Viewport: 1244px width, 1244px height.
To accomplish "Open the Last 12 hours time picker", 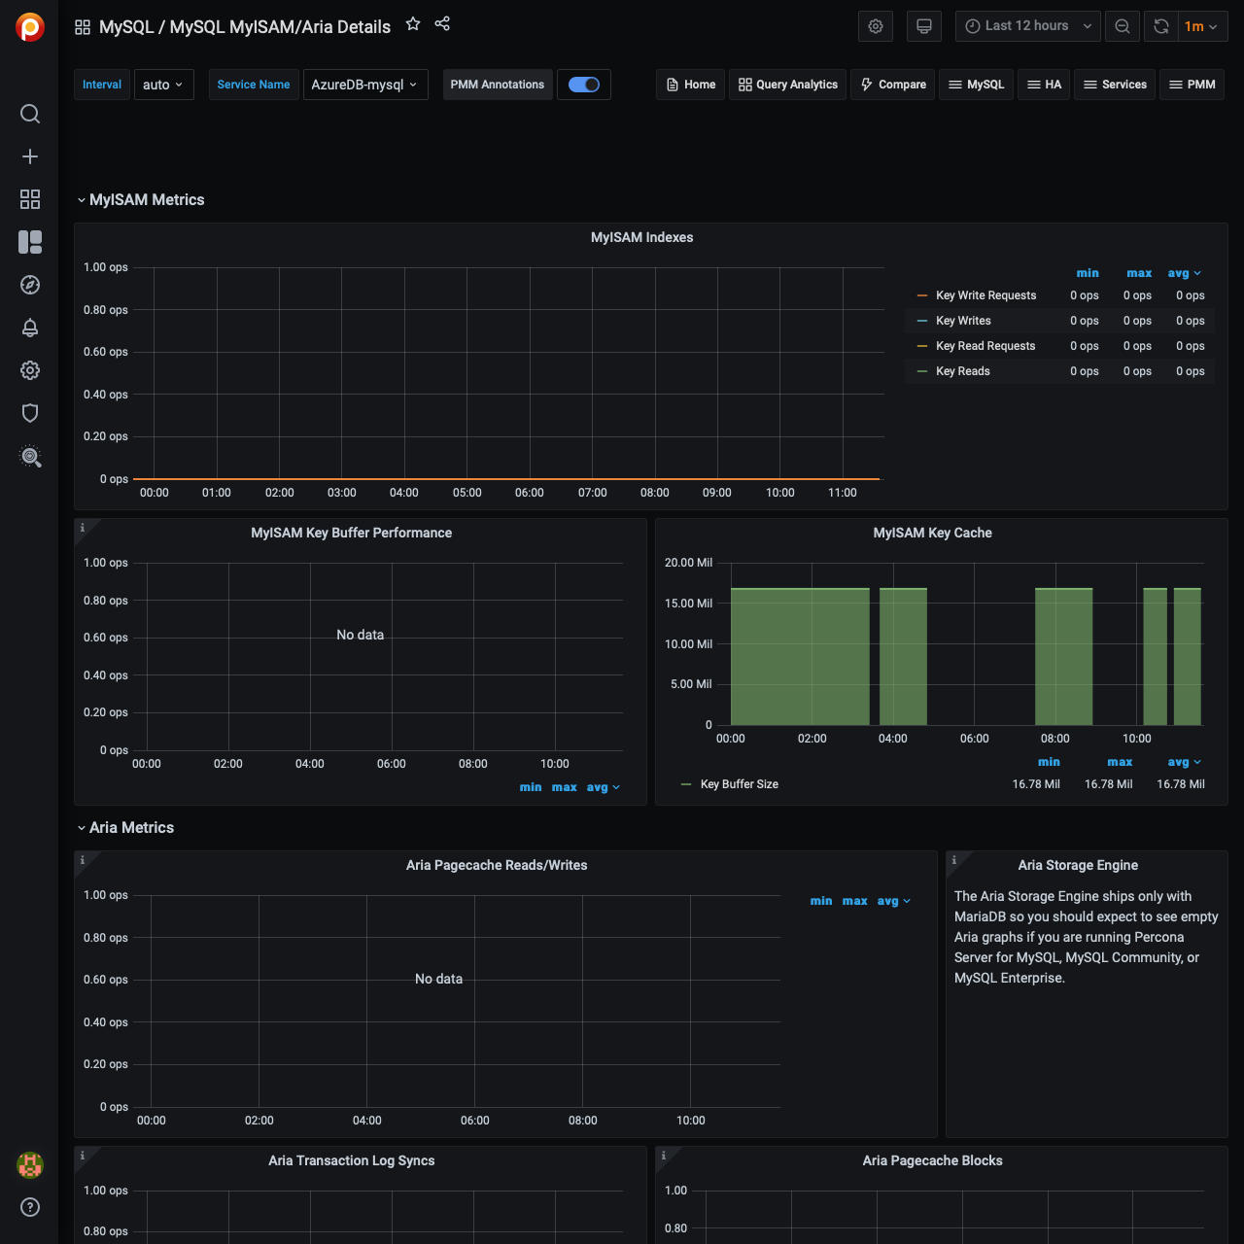I will [x=1027, y=26].
